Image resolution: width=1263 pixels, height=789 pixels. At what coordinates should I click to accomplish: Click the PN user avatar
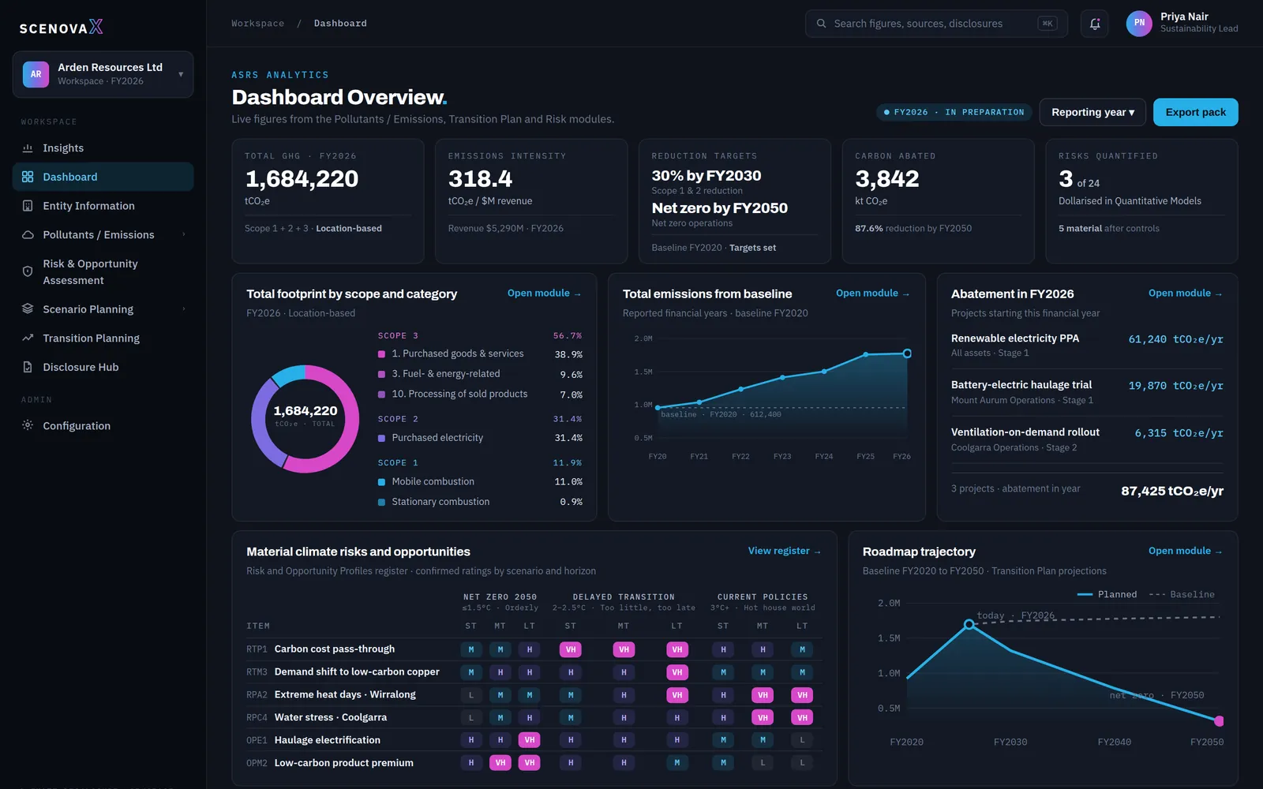(1139, 23)
